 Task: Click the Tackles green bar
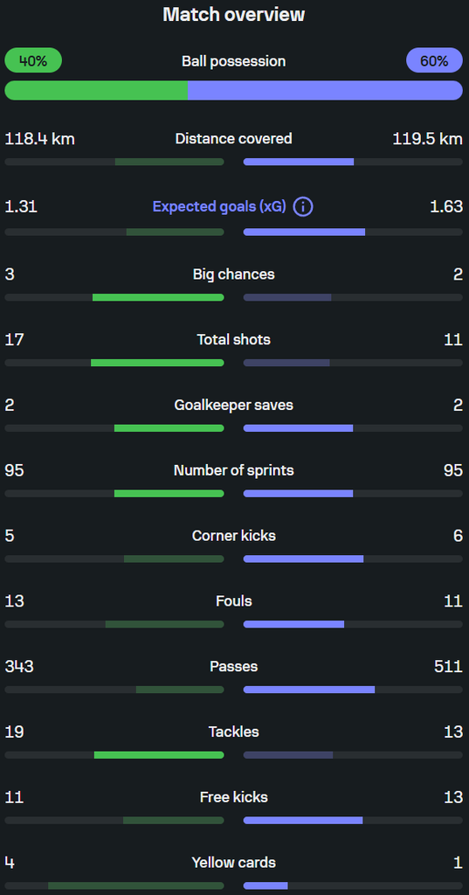pos(159,755)
